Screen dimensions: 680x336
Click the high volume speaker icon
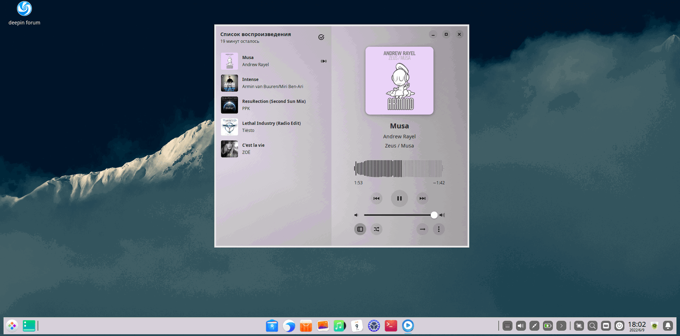coord(442,215)
